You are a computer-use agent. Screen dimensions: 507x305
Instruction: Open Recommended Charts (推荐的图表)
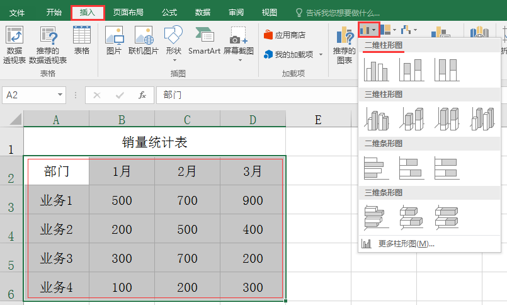[345, 45]
